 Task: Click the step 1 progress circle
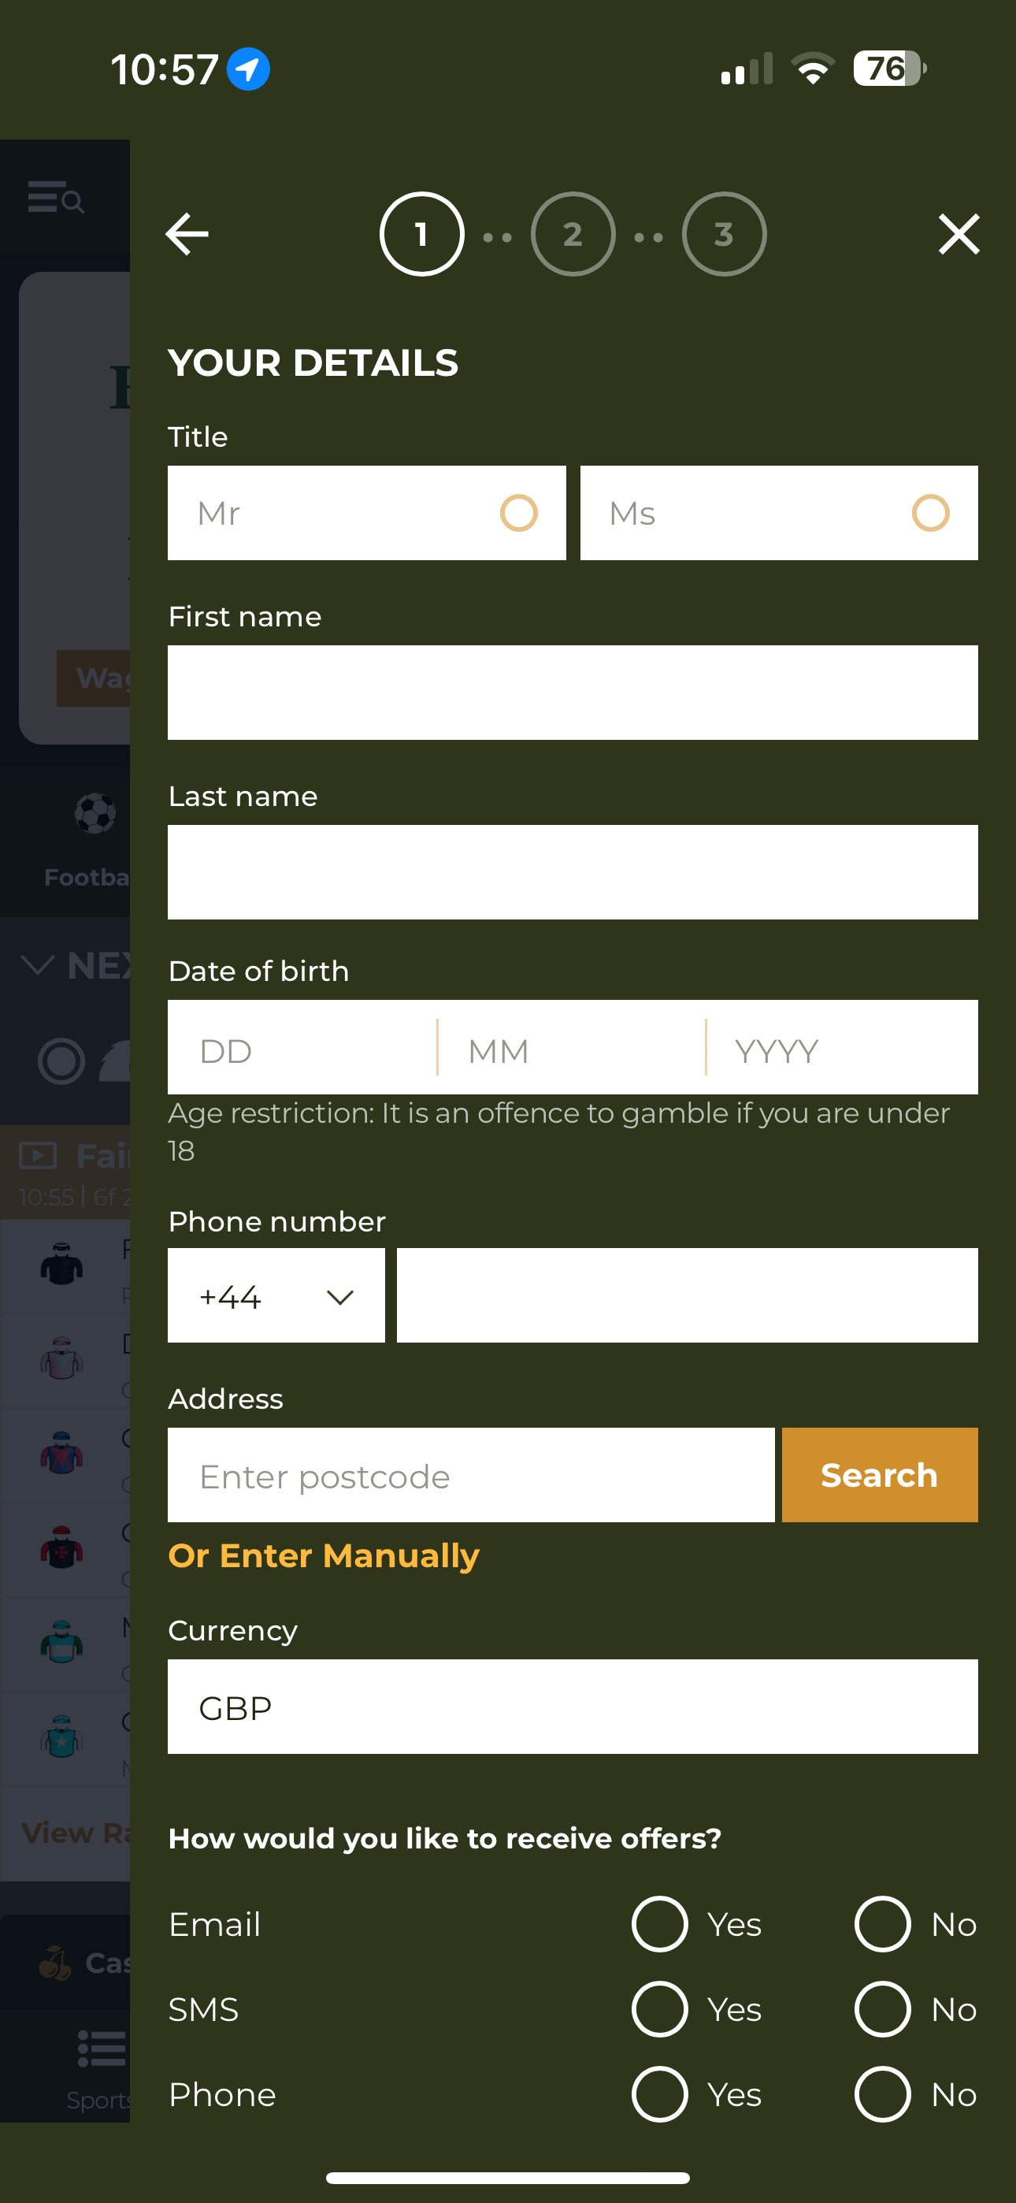(x=421, y=233)
